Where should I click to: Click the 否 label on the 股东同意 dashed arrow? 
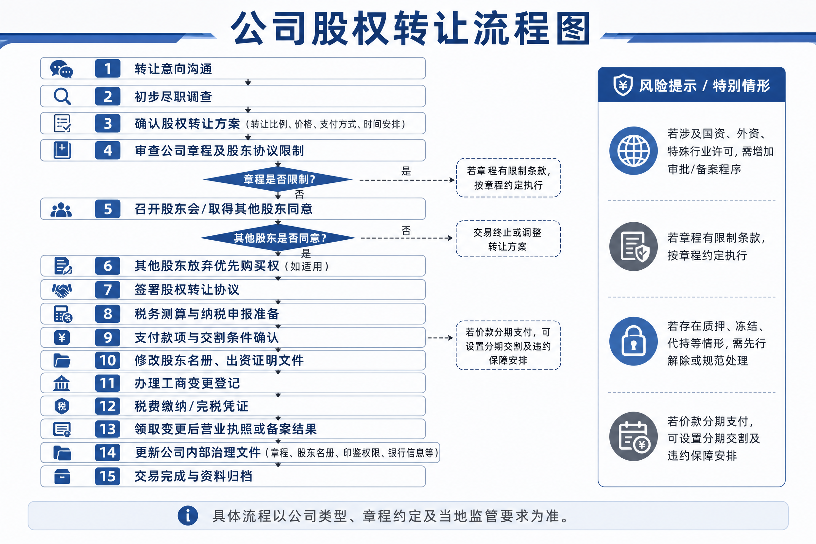(406, 231)
